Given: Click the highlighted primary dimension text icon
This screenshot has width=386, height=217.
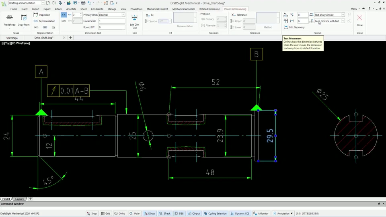Looking at the screenshot, I should [x=64, y=15].
